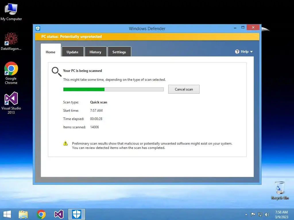Click the magnifying glass scan icon

pos(57,72)
